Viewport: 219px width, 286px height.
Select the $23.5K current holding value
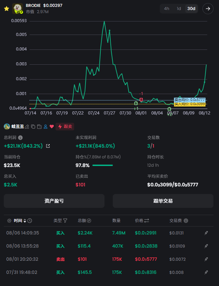point(12,165)
